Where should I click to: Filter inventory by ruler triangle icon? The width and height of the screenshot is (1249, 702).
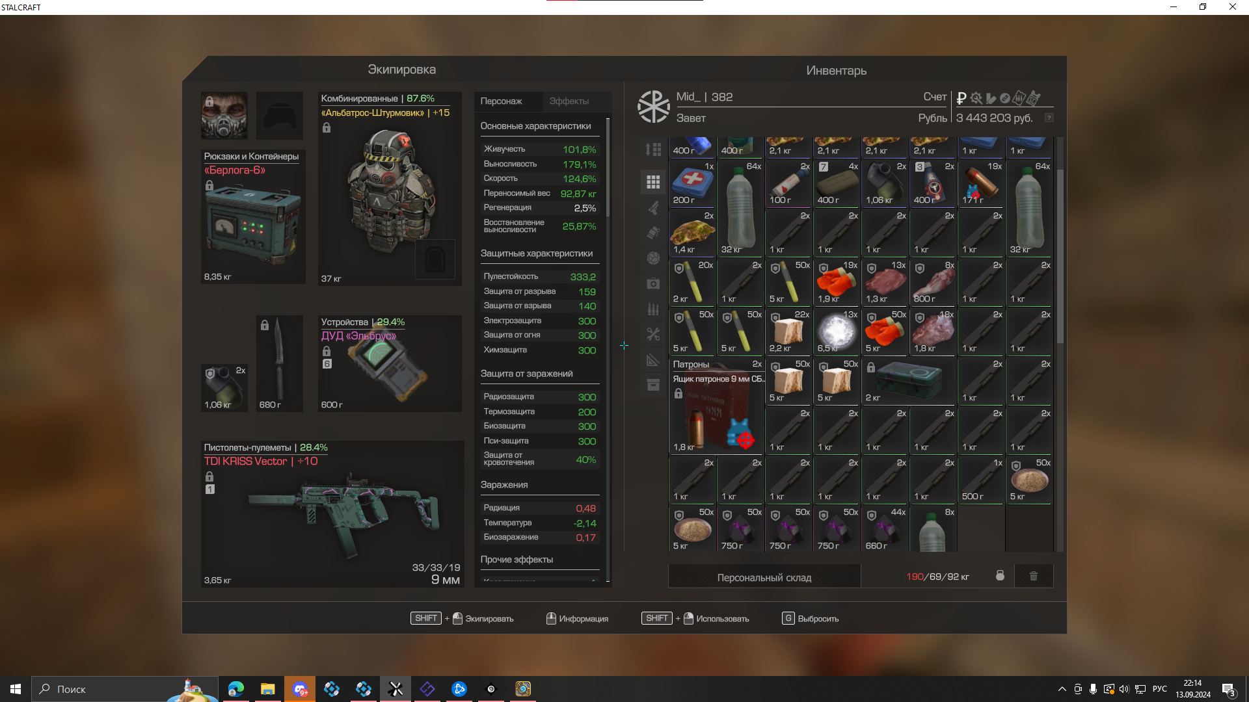tap(653, 359)
